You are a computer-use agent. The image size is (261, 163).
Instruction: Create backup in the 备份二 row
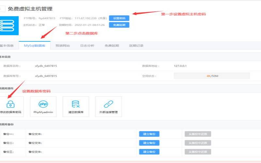click(x=149, y=143)
